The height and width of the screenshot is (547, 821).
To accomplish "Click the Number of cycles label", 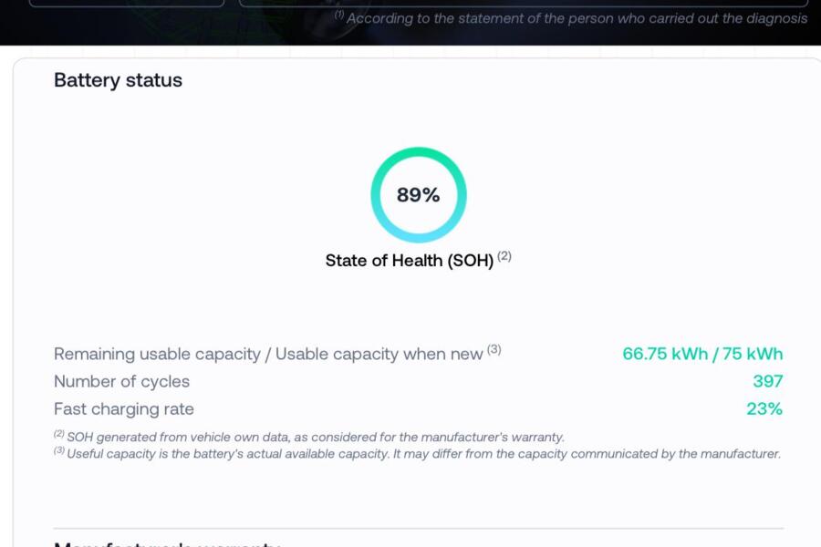I will click(121, 381).
